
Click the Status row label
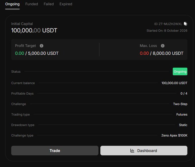coord(16,71)
